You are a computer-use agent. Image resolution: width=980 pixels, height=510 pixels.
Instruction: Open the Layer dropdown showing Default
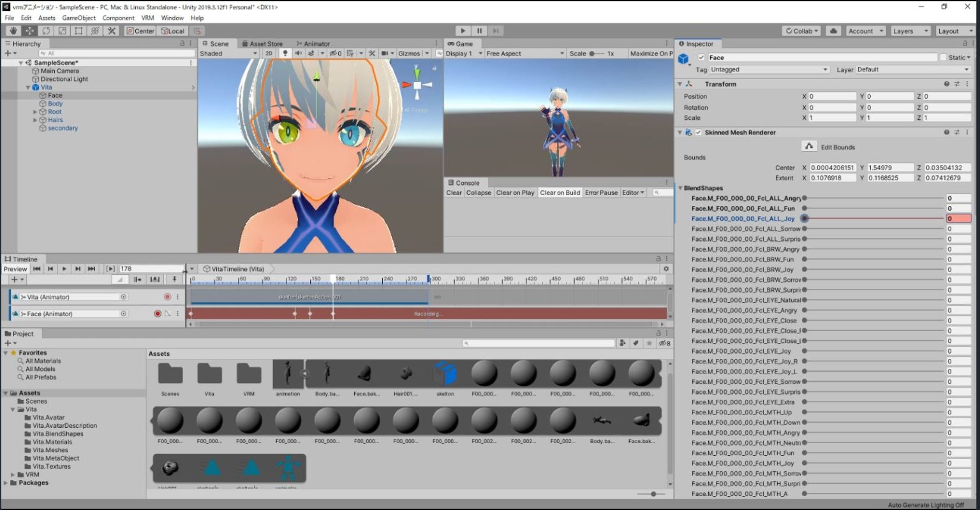(913, 69)
